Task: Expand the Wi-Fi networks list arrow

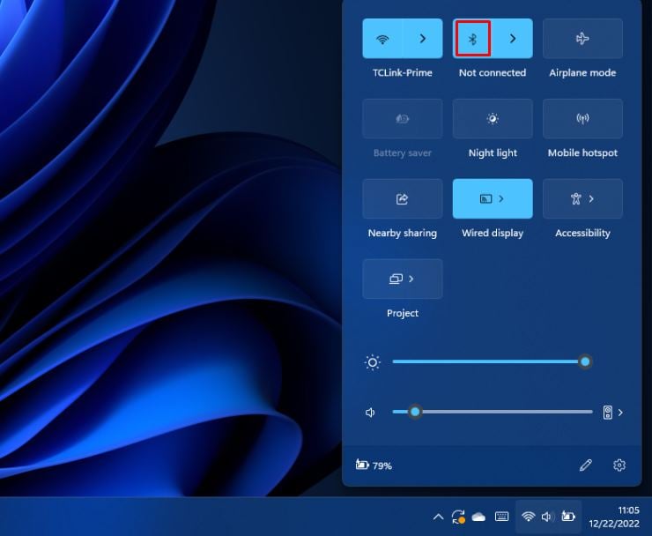Action: (x=423, y=39)
